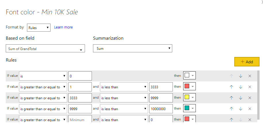This screenshot has height=128, width=263.
Task: Edit lower bound value 1
Action: click(80, 87)
